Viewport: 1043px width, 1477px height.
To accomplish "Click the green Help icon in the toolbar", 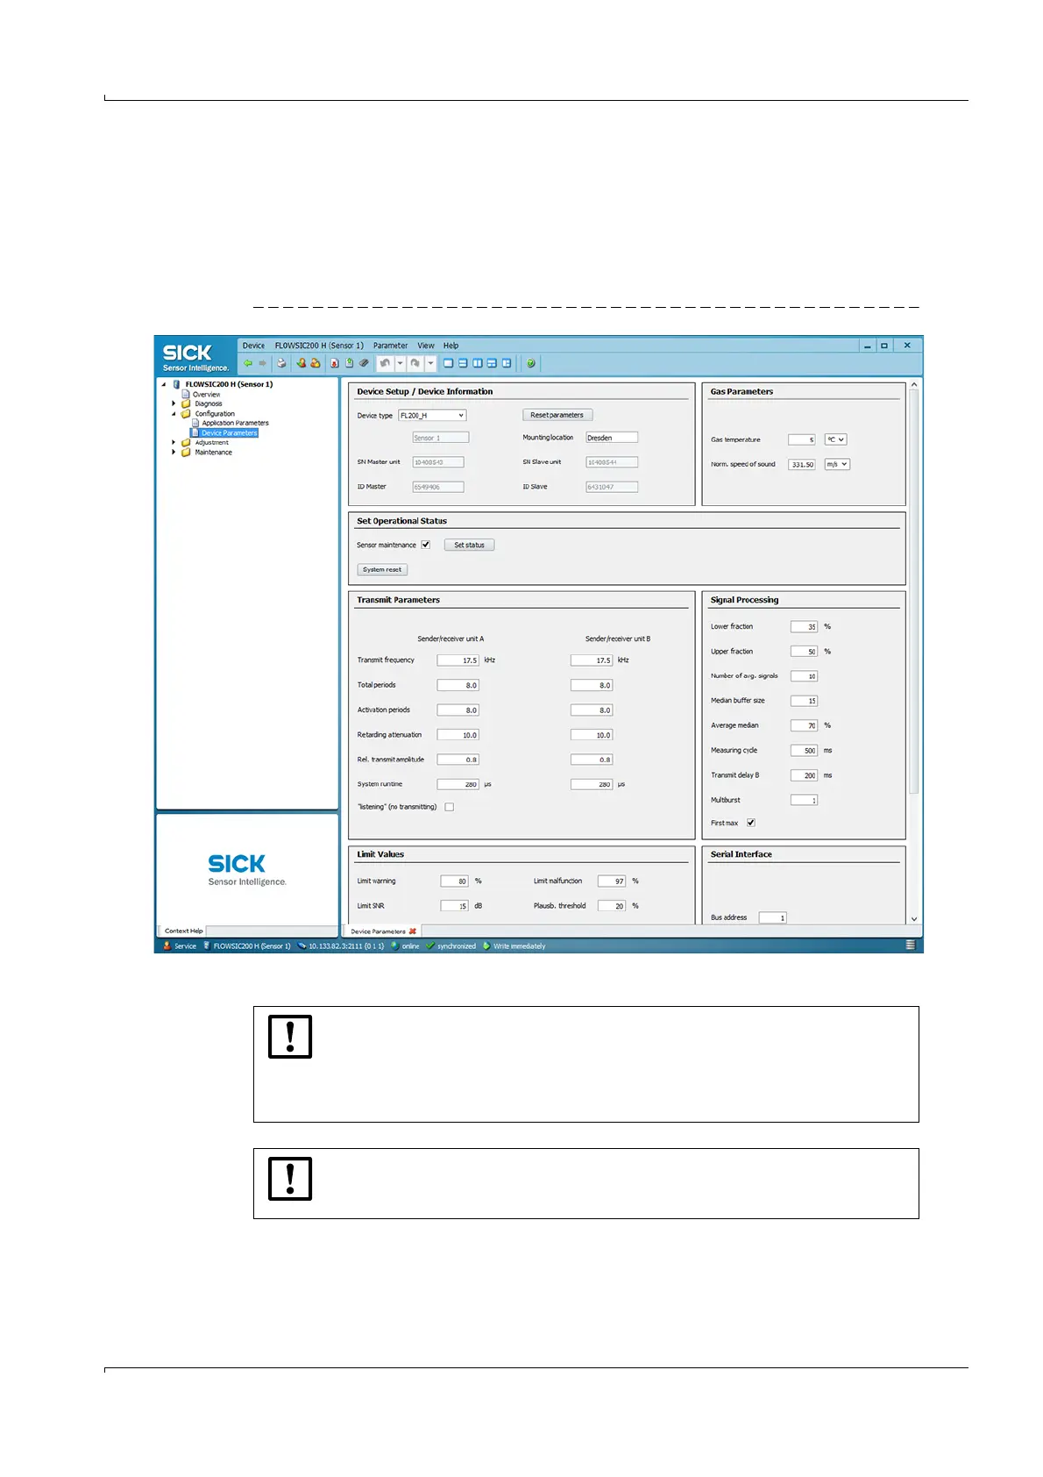I will click(530, 363).
